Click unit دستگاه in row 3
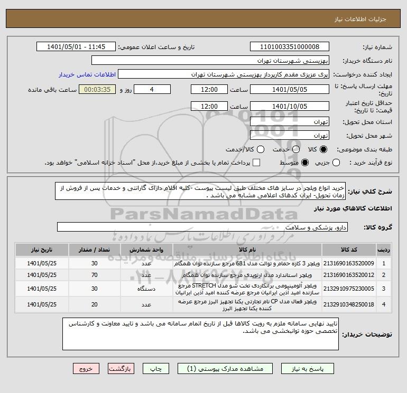Image resolution: width=407 pixels, height=393 pixels. pos(146,289)
